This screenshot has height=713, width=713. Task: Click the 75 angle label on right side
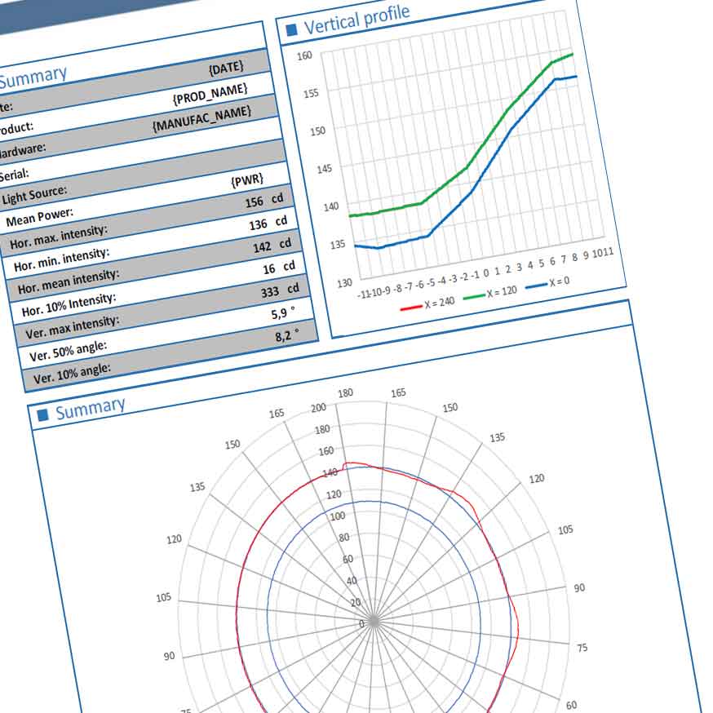[x=582, y=648]
